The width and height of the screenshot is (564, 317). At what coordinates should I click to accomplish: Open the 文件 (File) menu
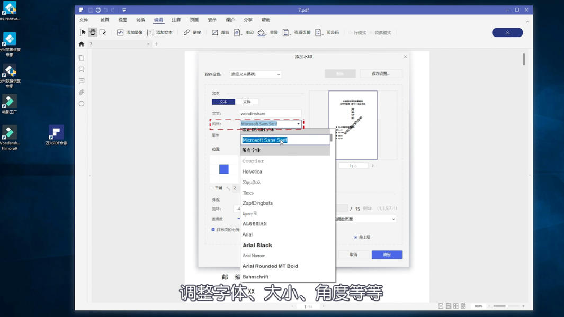tap(84, 20)
